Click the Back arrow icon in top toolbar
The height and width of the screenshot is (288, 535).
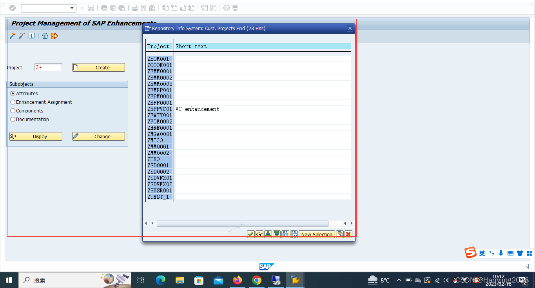click(104, 8)
